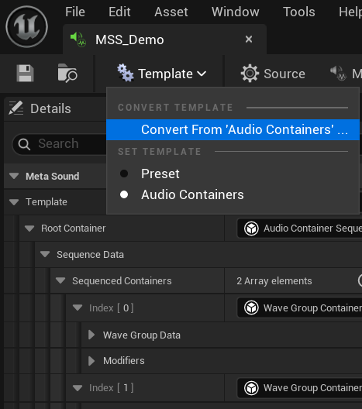This screenshot has width=362, height=409.
Task: Open the Tools menu
Action: 299,12
